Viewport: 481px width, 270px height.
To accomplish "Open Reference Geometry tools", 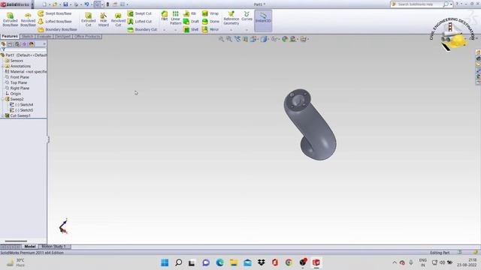I will point(231,18).
